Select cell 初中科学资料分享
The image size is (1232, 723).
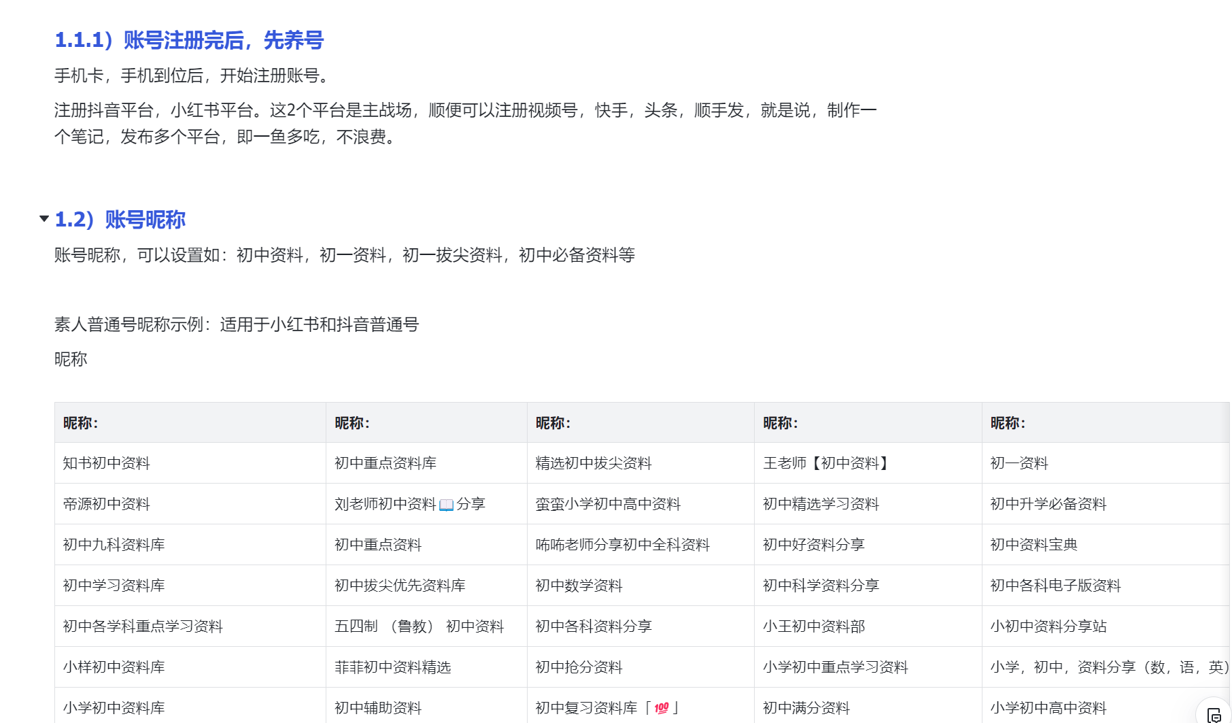[868, 586]
